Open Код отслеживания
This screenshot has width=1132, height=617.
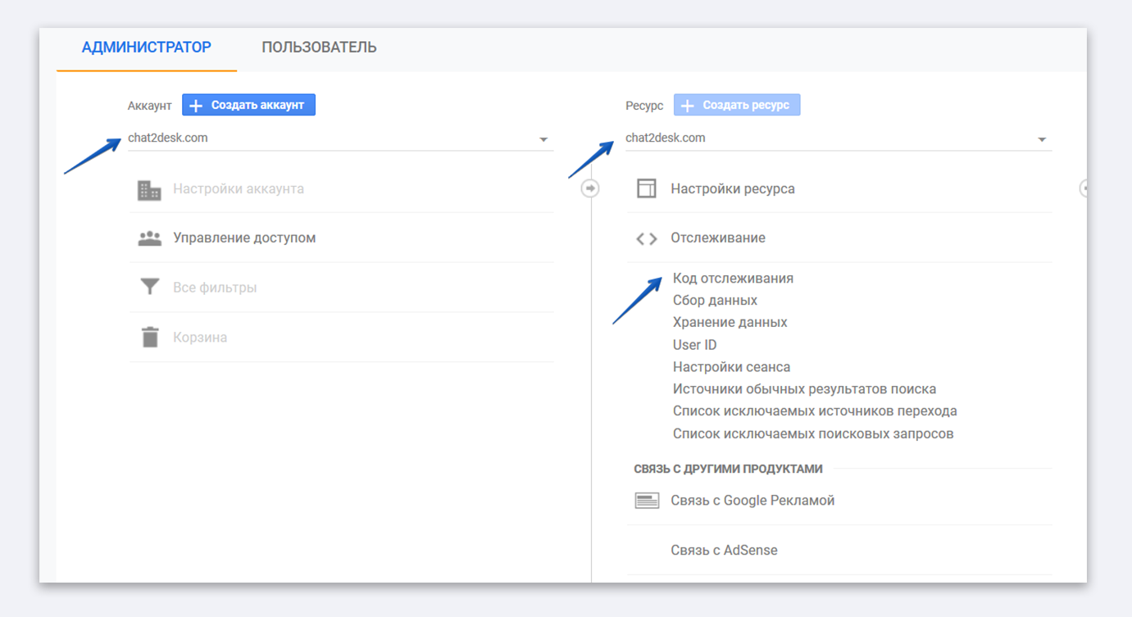pyautogui.click(x=733, y=279)
